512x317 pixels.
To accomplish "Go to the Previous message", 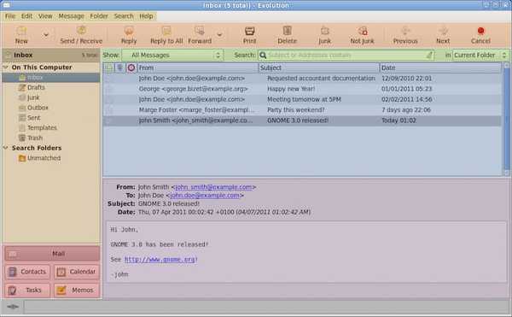I will (x=405, y=35).
